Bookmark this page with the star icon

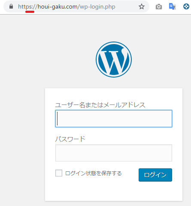[142, 6]
